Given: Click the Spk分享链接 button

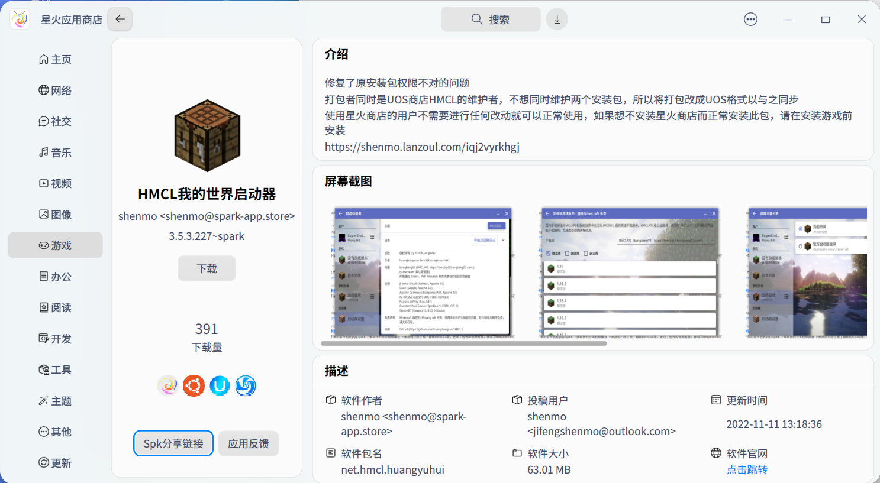Looking at the screenshot, I should pos(173,443).
